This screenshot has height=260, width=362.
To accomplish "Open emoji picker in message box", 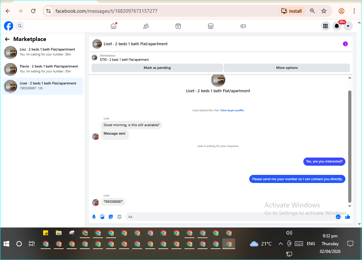I will [338, 217].
